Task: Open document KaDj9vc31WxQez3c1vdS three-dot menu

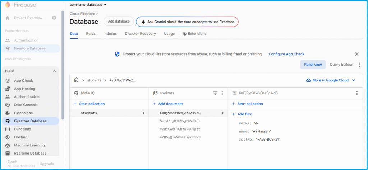Action: pos(357,93)
